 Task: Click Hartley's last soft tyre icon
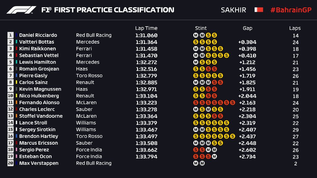(232, 136)
